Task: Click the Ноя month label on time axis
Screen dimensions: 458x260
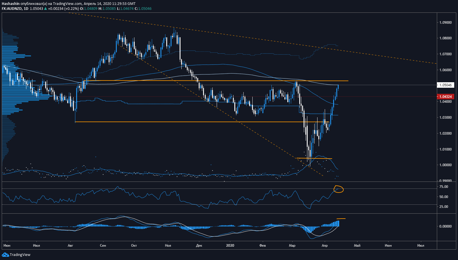Action: click(168, 246)
